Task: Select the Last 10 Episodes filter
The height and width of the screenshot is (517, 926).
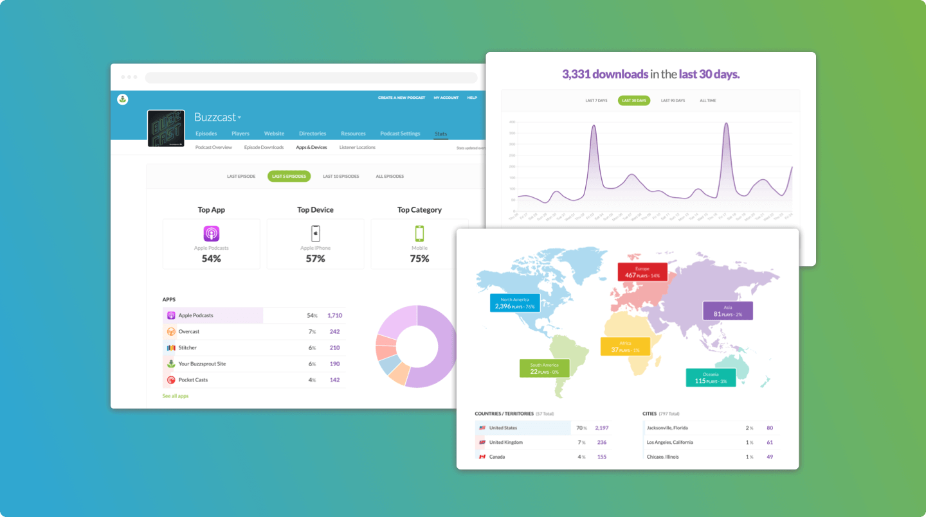Action: click(x=341, y=177)
